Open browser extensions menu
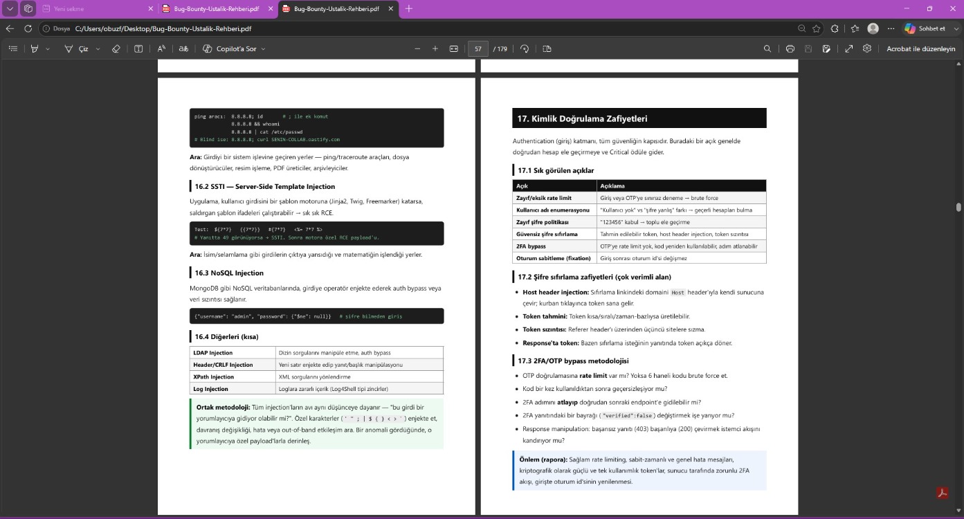964x519 pixels. pos(835,28)
